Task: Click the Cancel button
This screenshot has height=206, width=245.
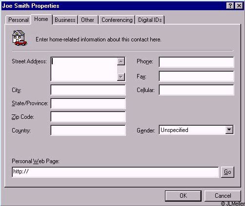Action: pos(223,196)
